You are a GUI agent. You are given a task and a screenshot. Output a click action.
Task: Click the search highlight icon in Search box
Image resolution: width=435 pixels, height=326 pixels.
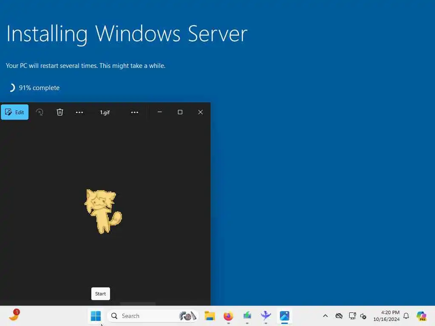click(x=187, y=316)
